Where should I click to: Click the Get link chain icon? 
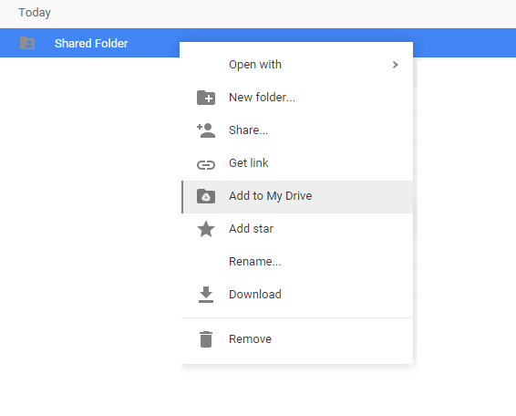[x=206, y=165]
